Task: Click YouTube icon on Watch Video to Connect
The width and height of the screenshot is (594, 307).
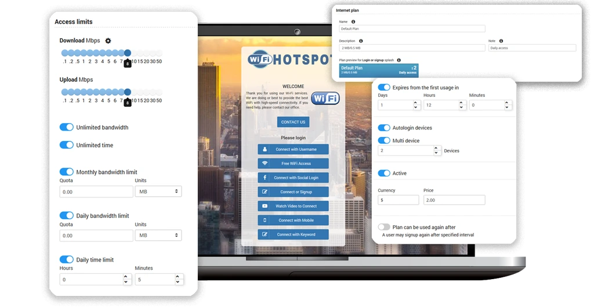Action: (x=265, y=206)
